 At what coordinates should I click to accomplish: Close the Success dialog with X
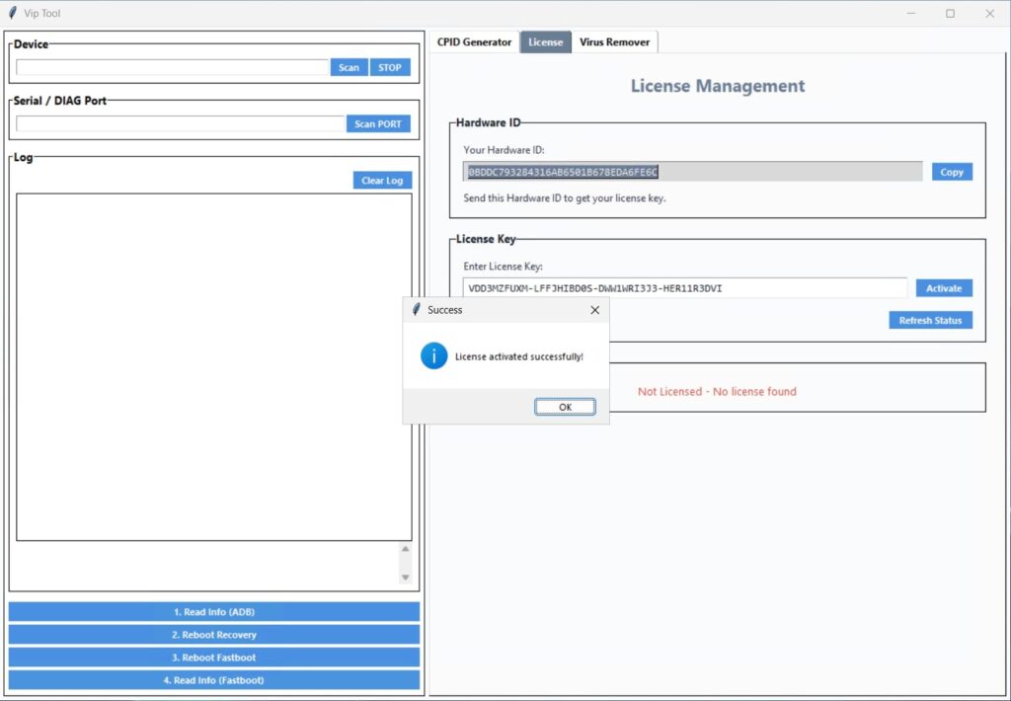coord(594,310)
